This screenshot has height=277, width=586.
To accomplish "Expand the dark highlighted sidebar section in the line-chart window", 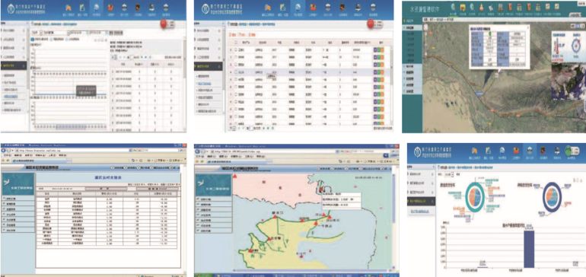I will 14,65.
